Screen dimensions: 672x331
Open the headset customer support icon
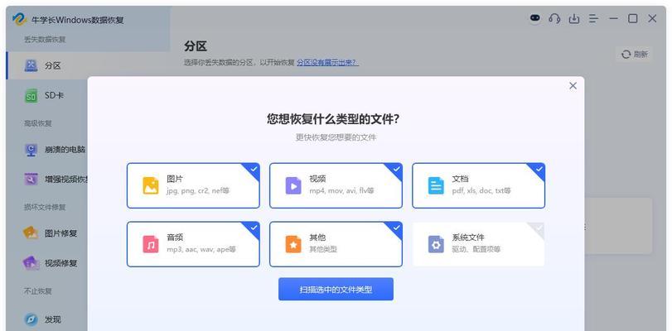554,18
